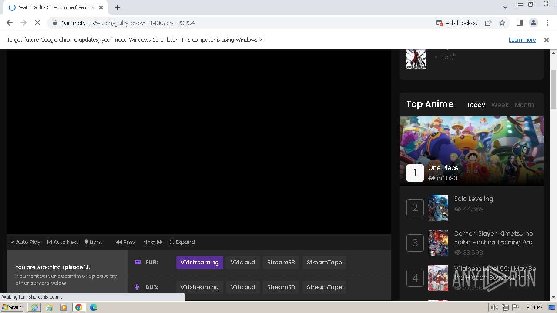Select DUB StreamTape server
The width and height of the screenshot is (557, 313).
pos(324,287)
